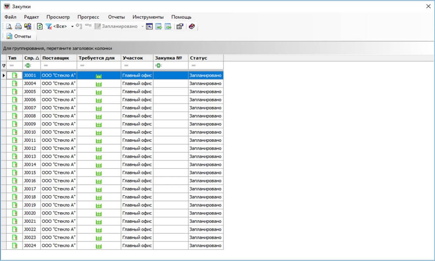Click the Отчеты toolbar button
The image size is (435, 261).
19,36
